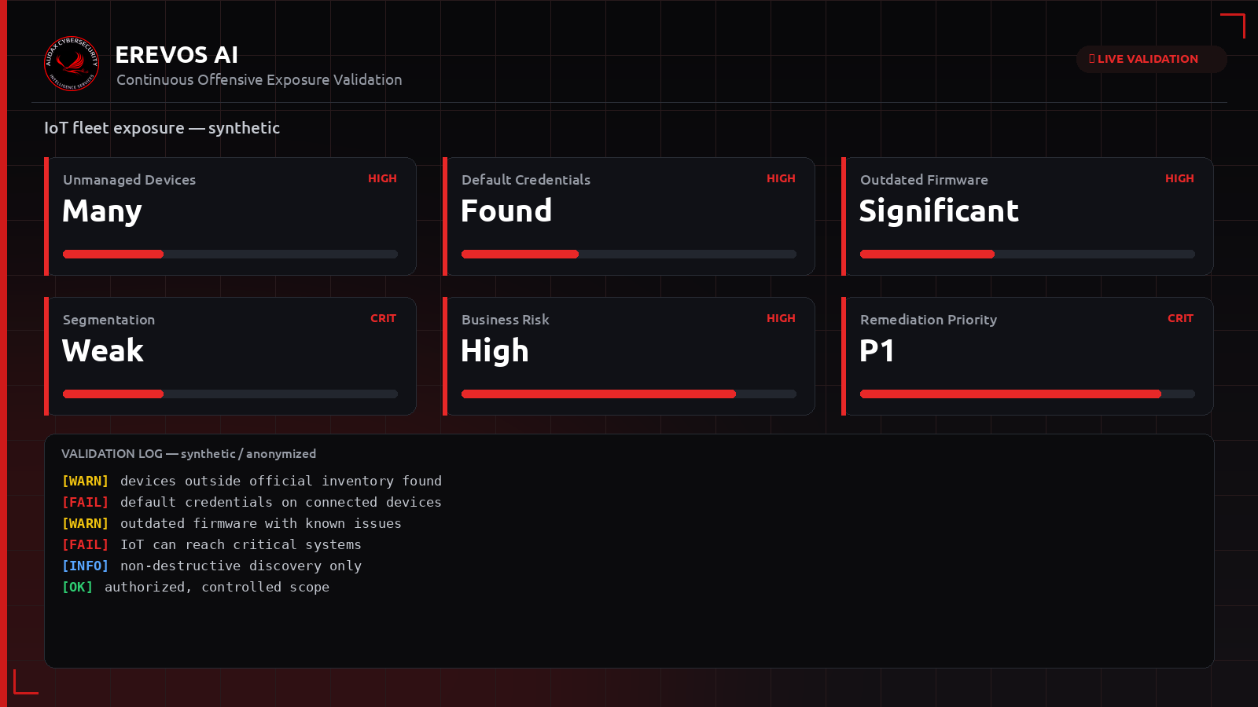
Task: Click log line 'devices outside official inventory found'
Action: 281,481
